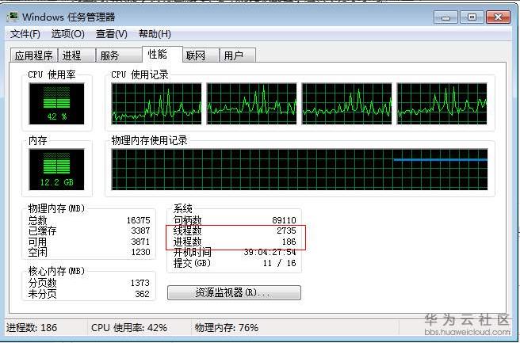This screenshot has height=343, width=520.
Task: Click the 句柄数 value 89110
Action: 285,220
